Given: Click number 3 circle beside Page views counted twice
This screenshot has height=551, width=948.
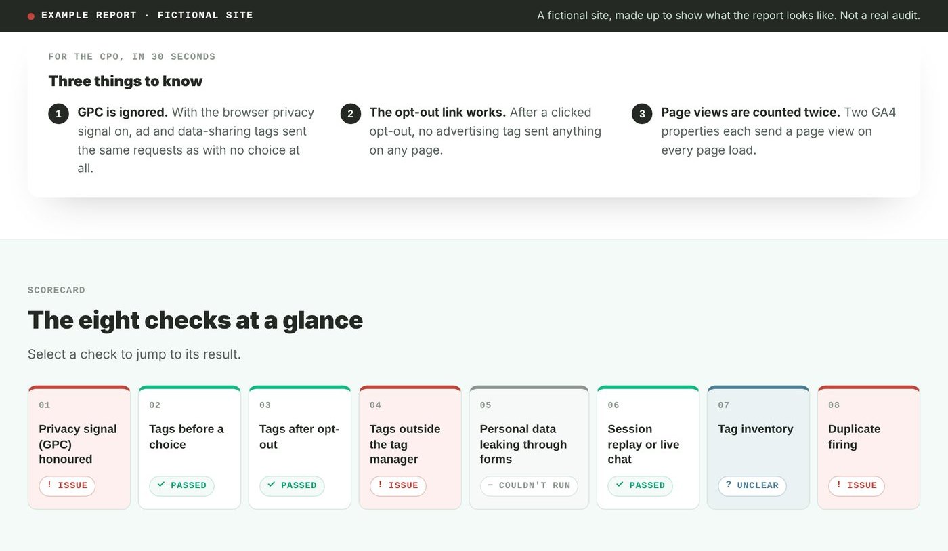Looking at the screenshot, I should pyautogui.click(x=642, y=114).
